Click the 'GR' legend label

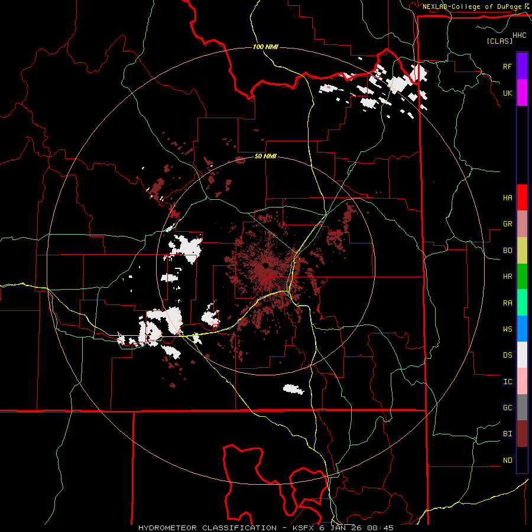[x=507, y=224]
